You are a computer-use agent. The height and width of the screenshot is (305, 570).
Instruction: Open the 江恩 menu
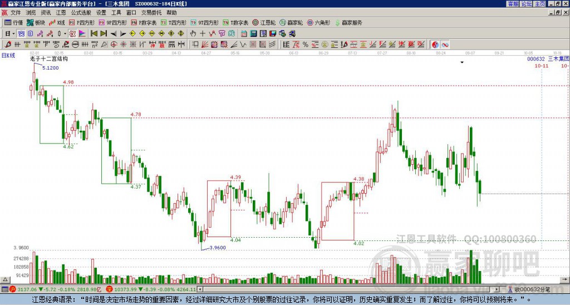tap(61, 13)
